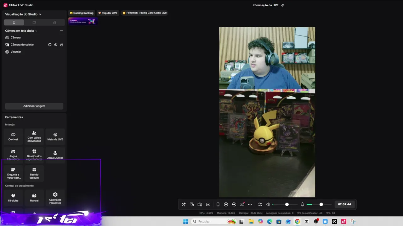Click the replay capture icon
The height and width of the screenshot is (226, 403).
234,204
